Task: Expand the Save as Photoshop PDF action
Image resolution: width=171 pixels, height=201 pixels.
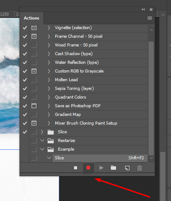Action: (49, 106)
